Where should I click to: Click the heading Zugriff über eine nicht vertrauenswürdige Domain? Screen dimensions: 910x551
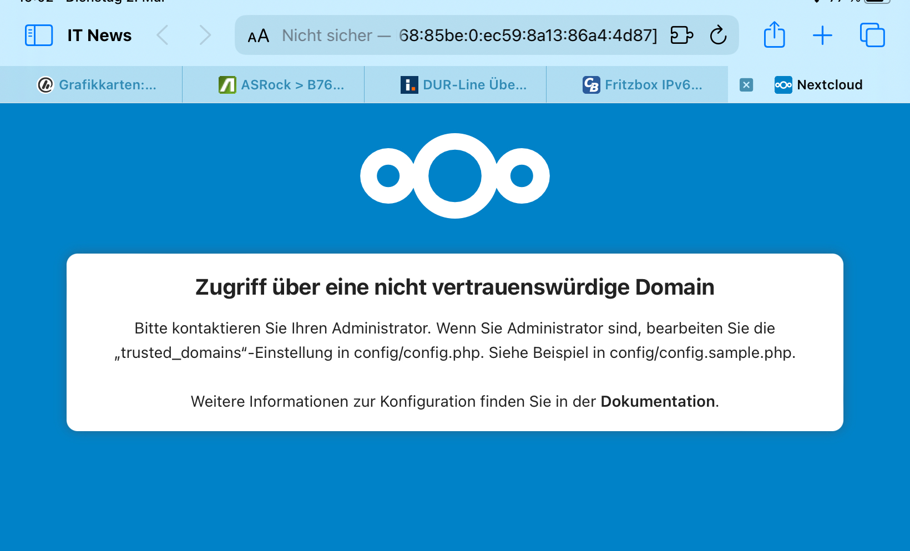(455, 287)
